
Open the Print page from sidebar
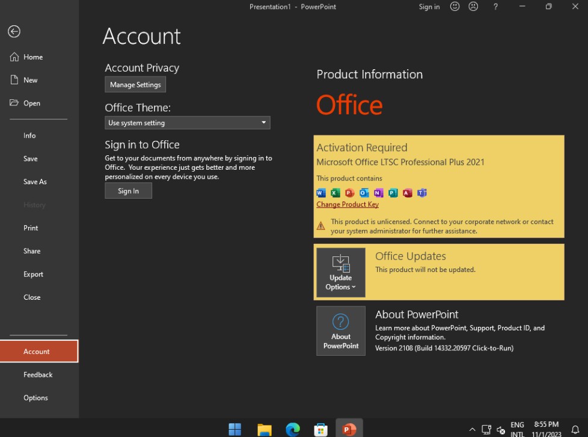31,228
